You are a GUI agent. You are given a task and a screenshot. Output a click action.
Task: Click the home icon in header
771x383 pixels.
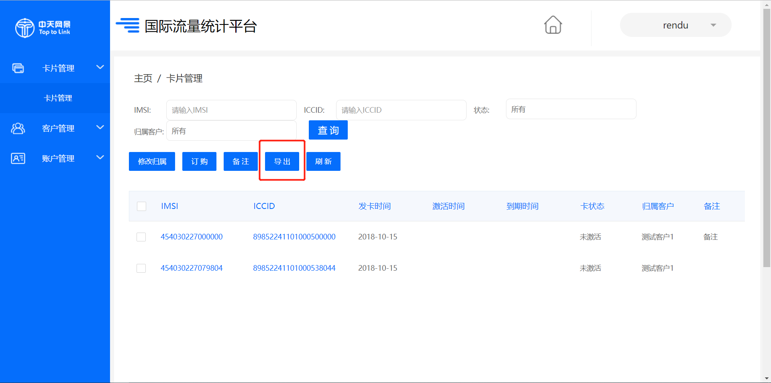coord(553,25)
